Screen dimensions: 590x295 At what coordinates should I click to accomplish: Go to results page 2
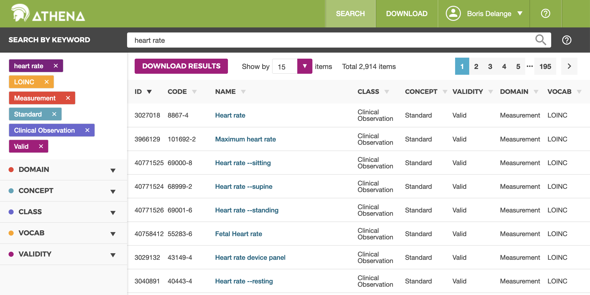[x=476, y=66]
